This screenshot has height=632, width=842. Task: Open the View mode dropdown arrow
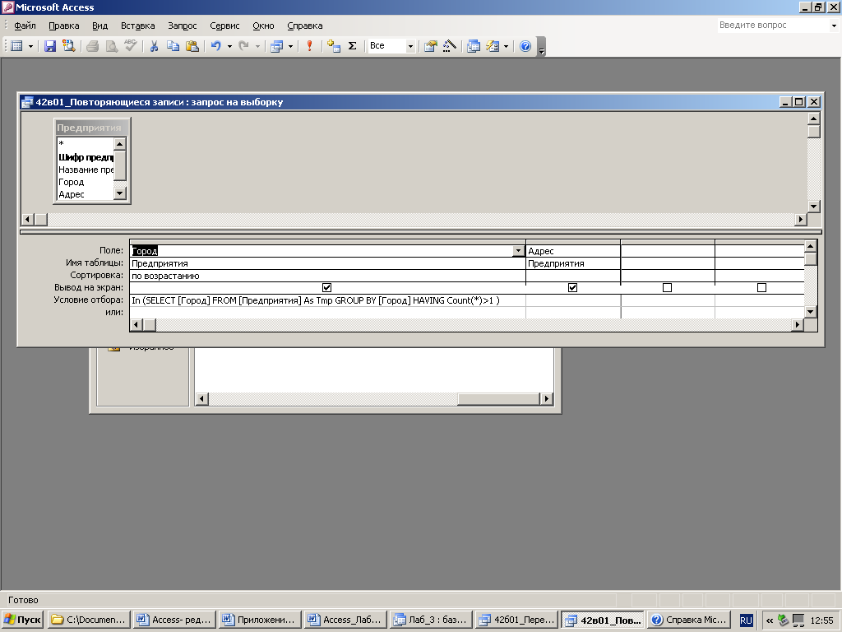(30, 46)
